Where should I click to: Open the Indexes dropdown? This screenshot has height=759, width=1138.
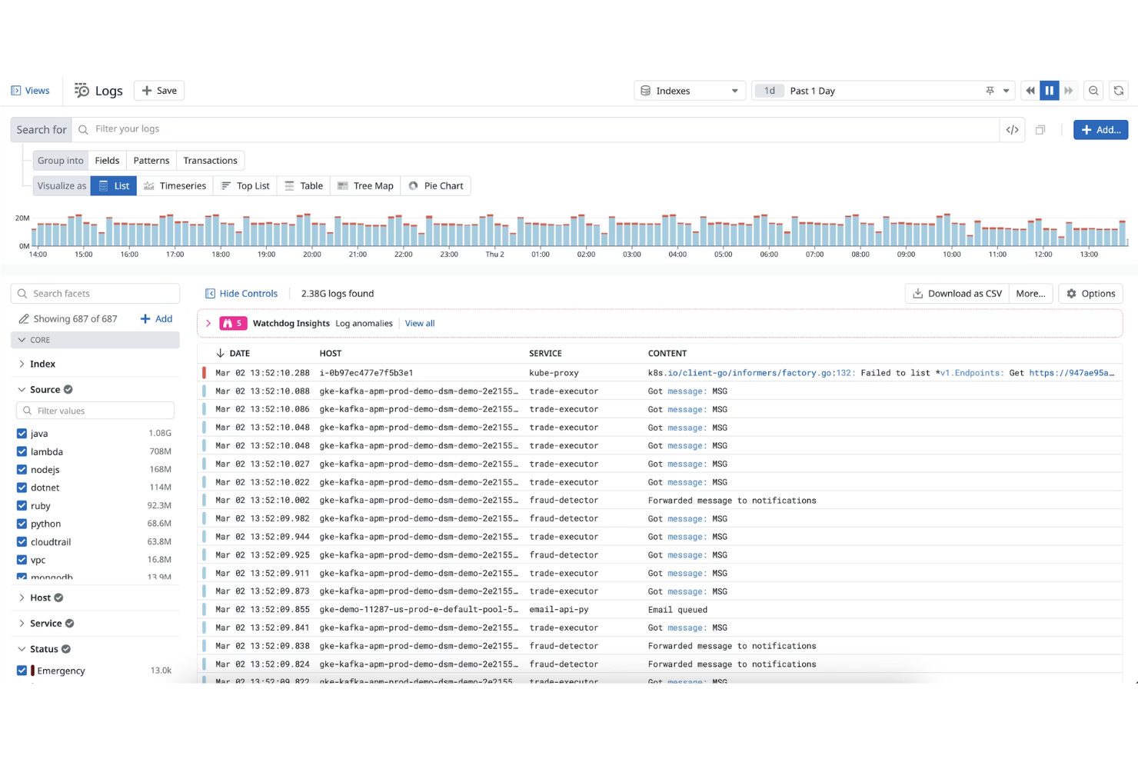click(689, 90)
